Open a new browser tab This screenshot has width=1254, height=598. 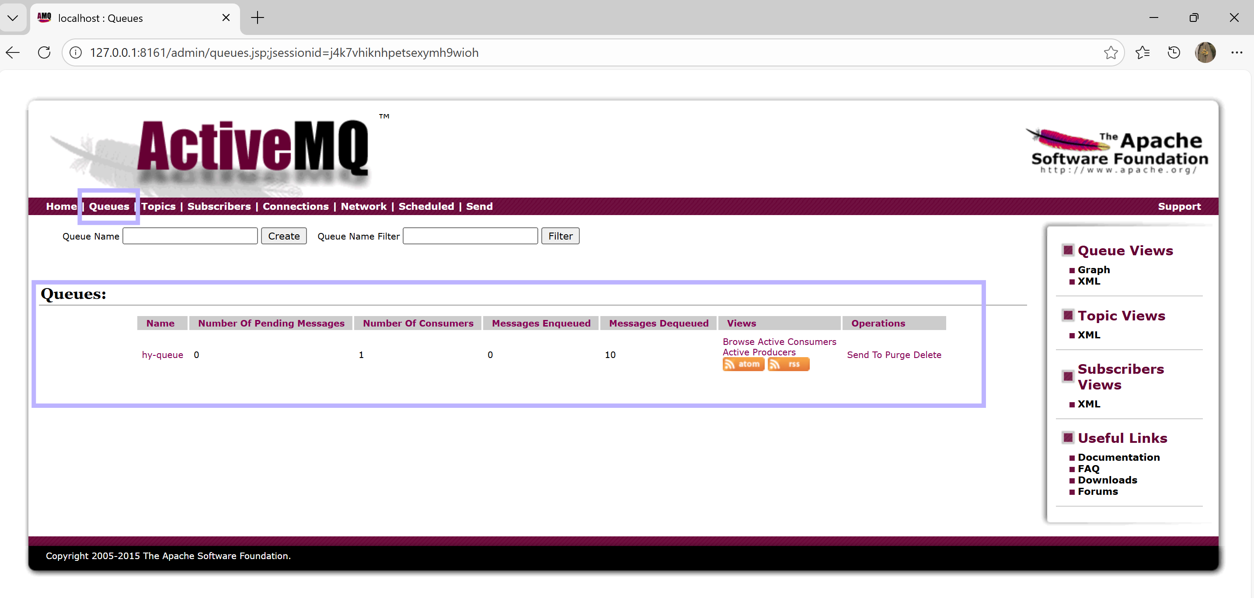click(x=257, y=18)
